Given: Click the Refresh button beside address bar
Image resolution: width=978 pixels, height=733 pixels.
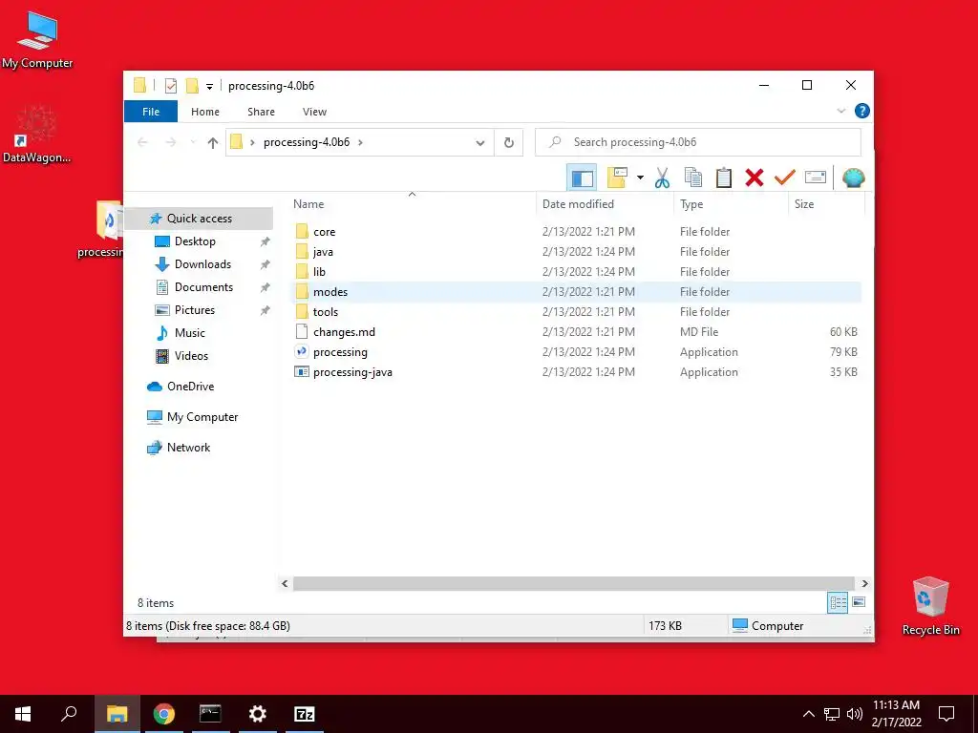Looking at the screenshot, I should click(x=509, y=143).
